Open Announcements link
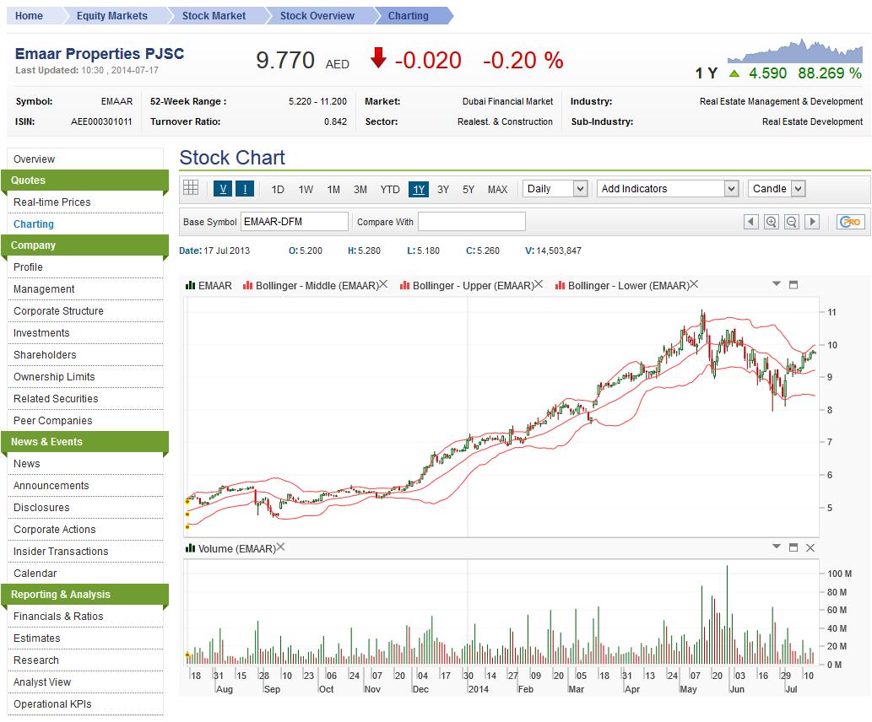The width and height of the screenshot is (872, 722). coord(51,486)
